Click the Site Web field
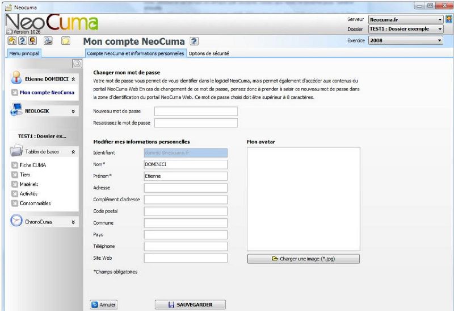 pyautogui.click(x=186, y=258)
